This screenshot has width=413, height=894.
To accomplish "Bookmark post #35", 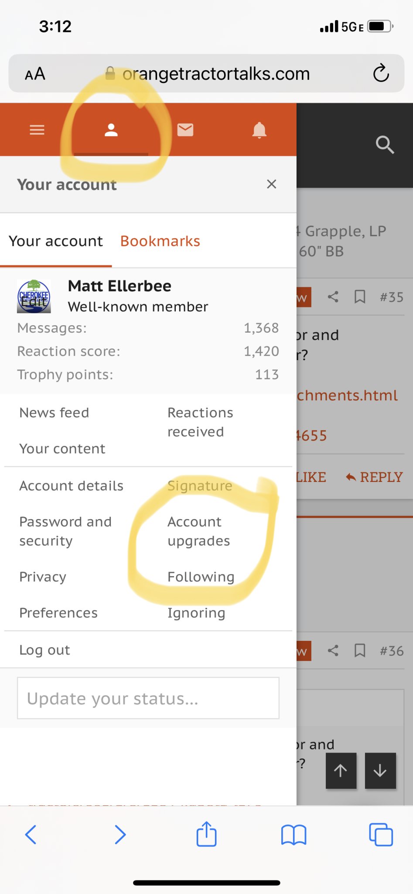I will click(x=360, y=297).
